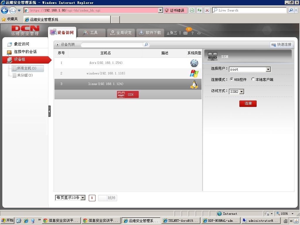Click the 系统类型 column header
Screen dimensions: 300x225
pos(194,53)
